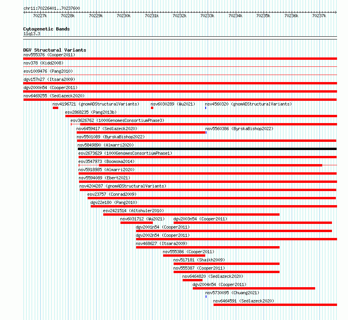348x320 pixels.
Task: Click the 11q13.3 band label
Action: [x=32, y=34]
